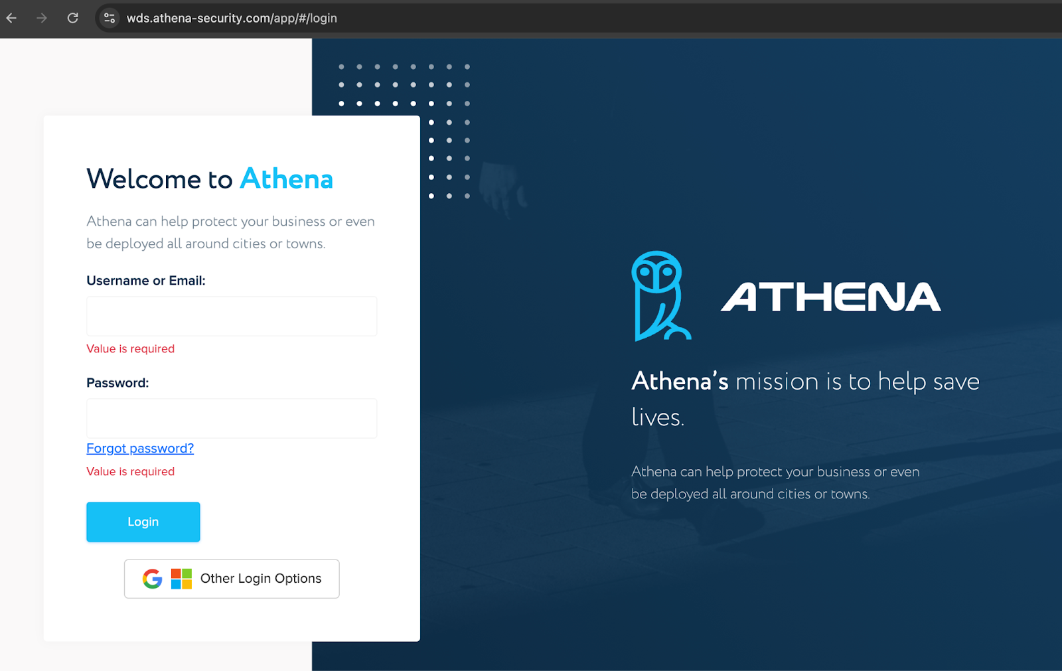Click the password Value is required message
The width and height of the screenshot is (1062, 671).
point(131,471)
